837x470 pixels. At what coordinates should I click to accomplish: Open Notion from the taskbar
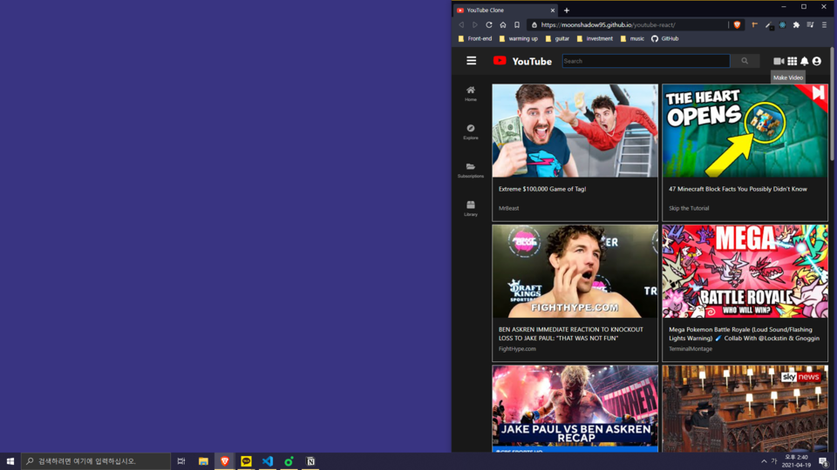click(x=310, y=461)
